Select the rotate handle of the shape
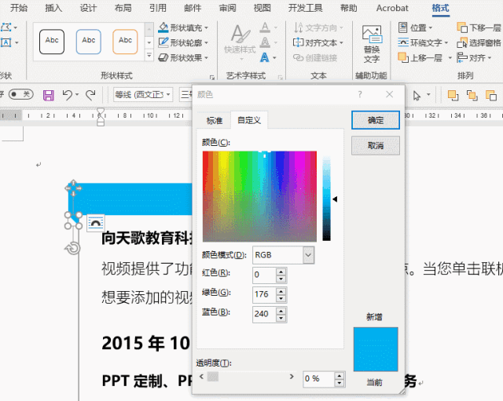 73,248
